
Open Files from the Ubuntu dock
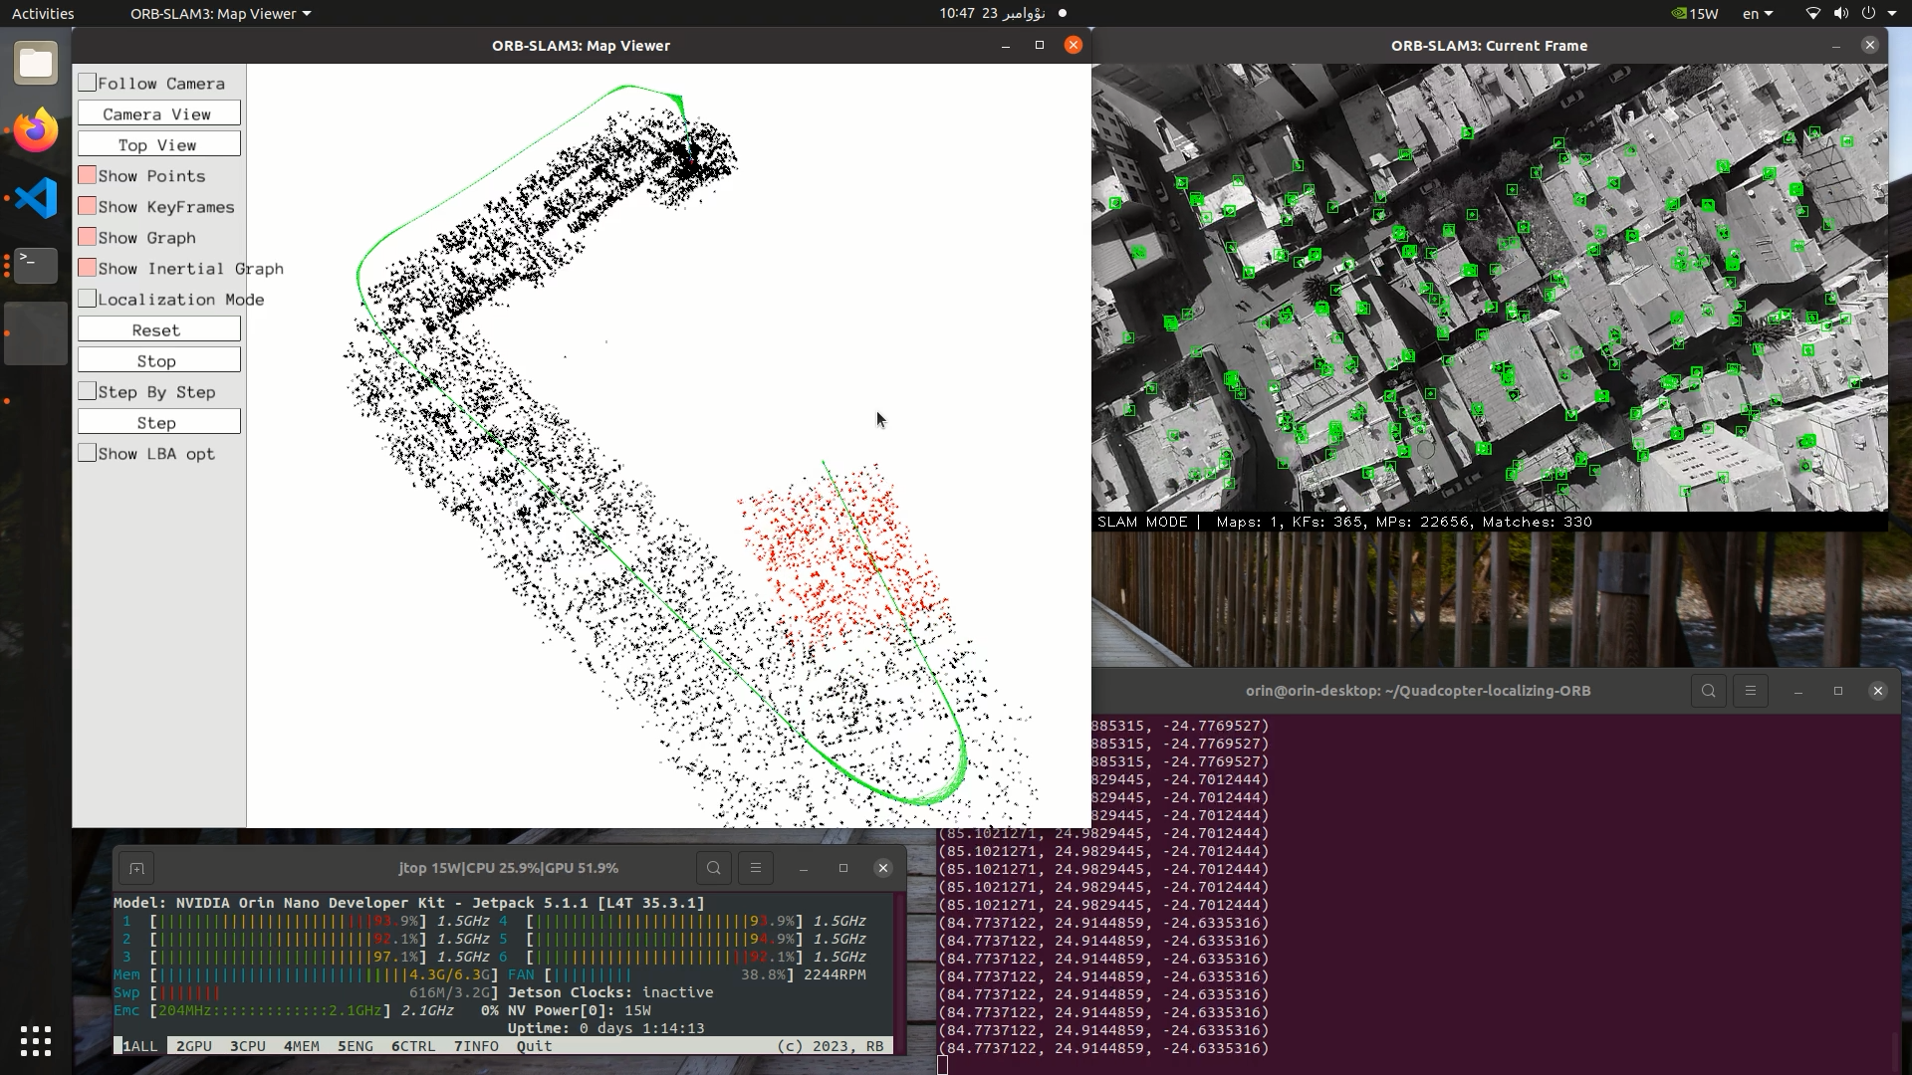[36, 63]
